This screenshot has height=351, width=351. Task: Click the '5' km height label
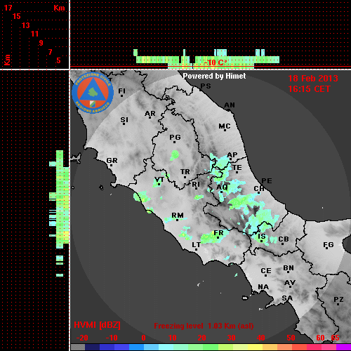click(x=58, y=60)
